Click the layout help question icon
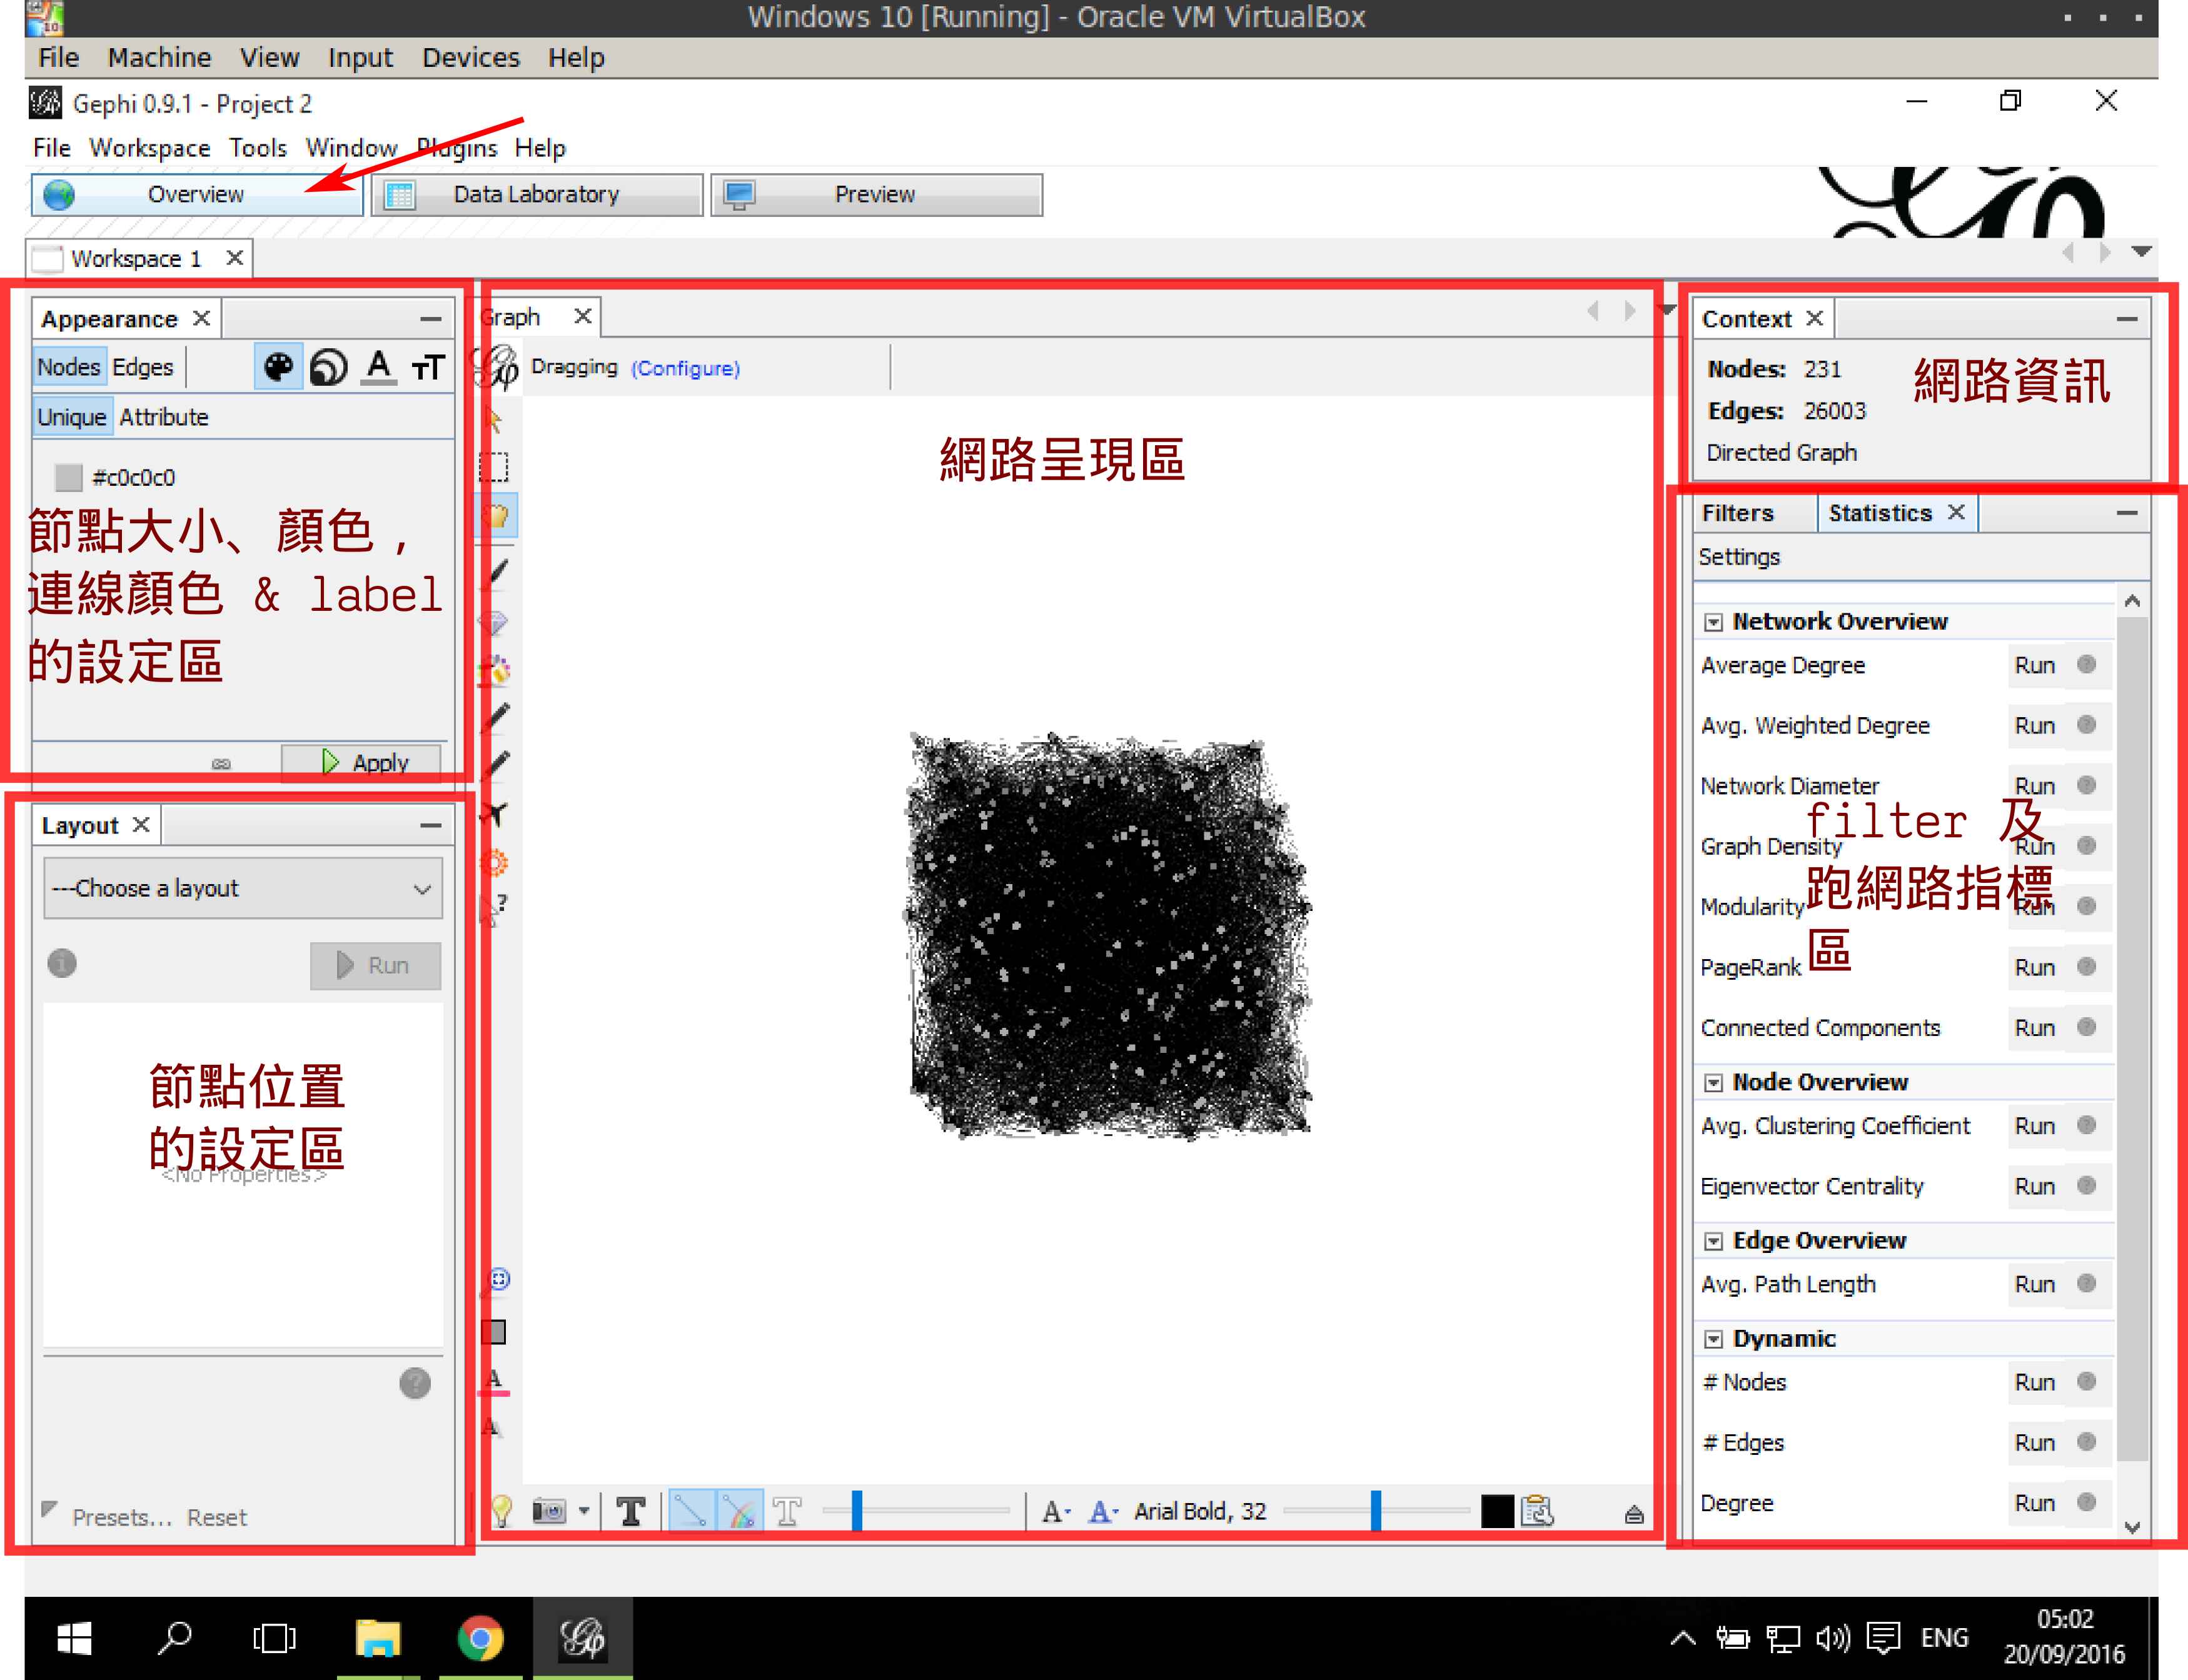This screenshot has width=2188, height=1680. [x=415, y=1383]
